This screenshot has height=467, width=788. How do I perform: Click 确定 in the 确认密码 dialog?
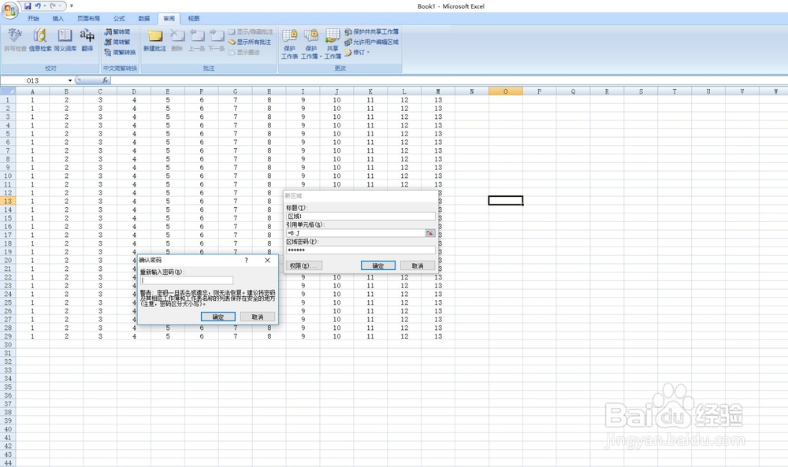pyautogui.click(x=218, y=317)
